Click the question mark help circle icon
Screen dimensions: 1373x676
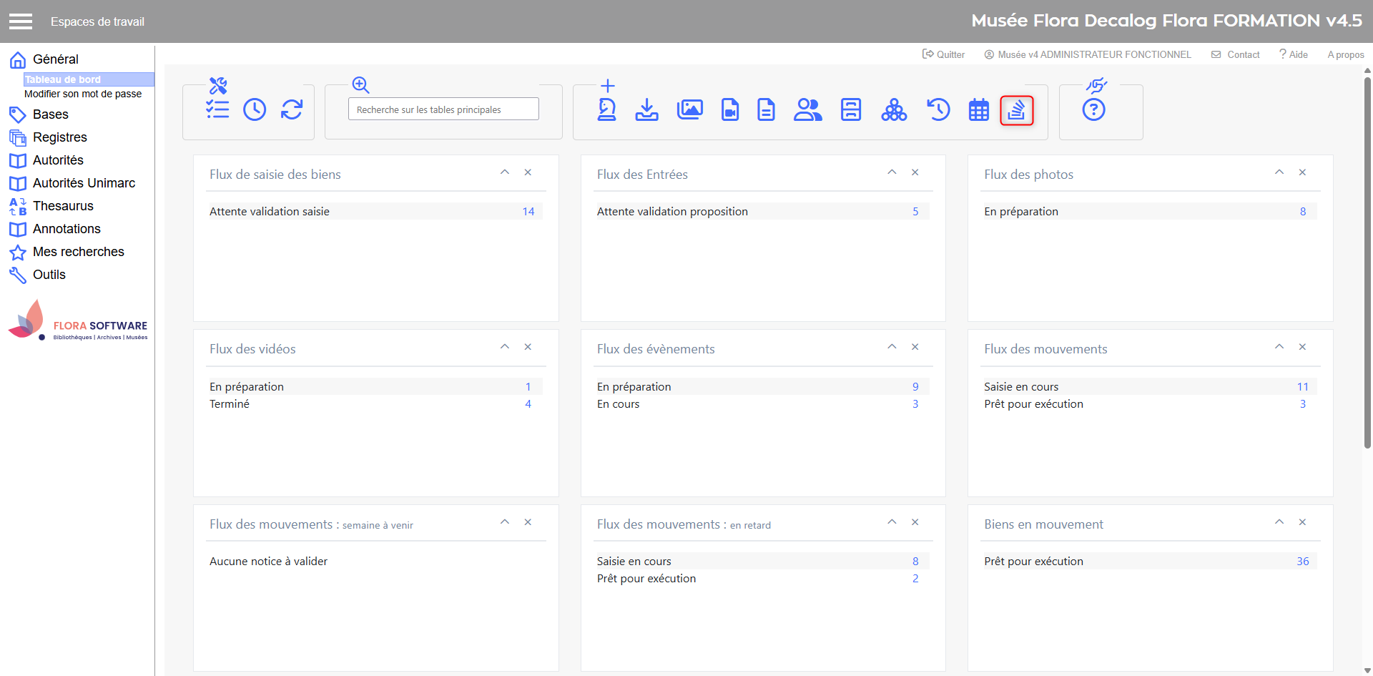(1093, 110)
